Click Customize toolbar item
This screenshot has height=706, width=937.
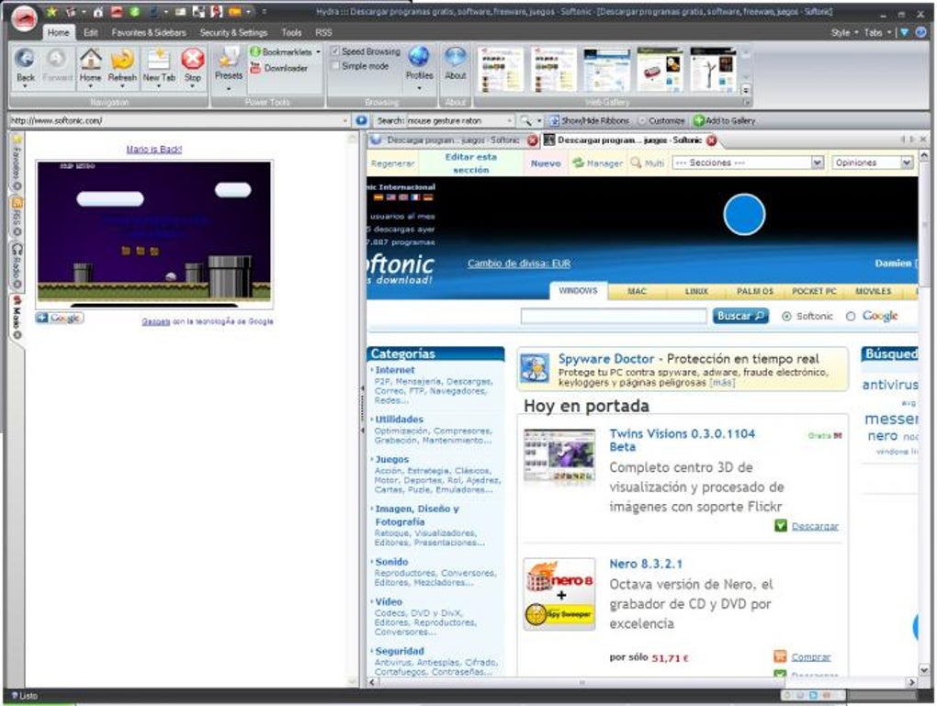(660, 120)
